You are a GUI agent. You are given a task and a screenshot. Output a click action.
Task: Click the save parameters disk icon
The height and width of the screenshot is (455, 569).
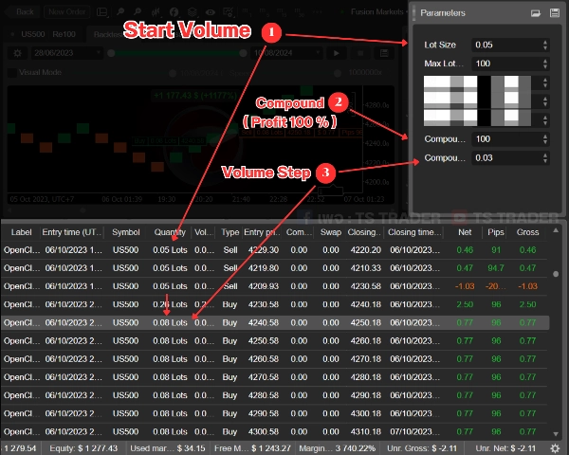pyautogui.click(x=554, y=13)
